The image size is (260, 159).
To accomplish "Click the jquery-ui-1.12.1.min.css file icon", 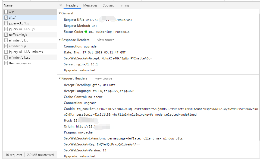I will point(6,52).
